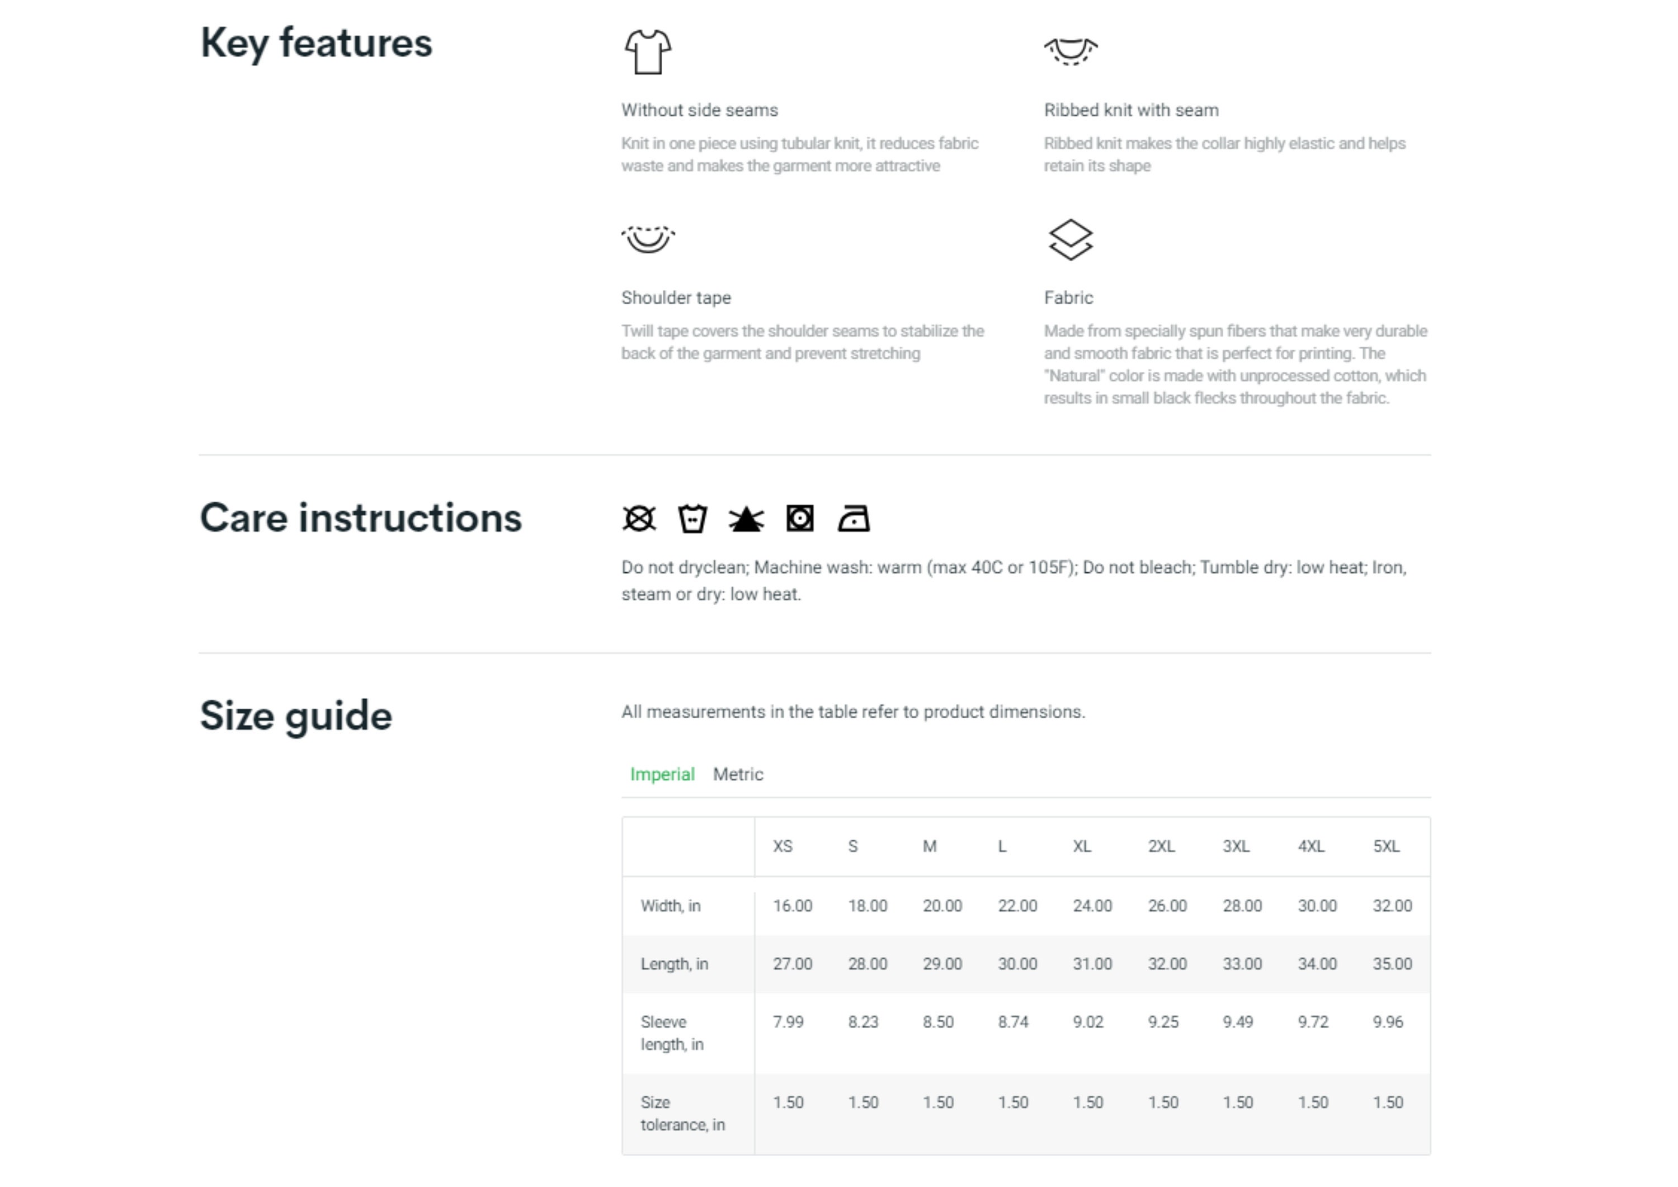The height and width of the screenshot is (1187, 1678).
Task: Click the Sleeve length, in row label
Action: 672,1033
